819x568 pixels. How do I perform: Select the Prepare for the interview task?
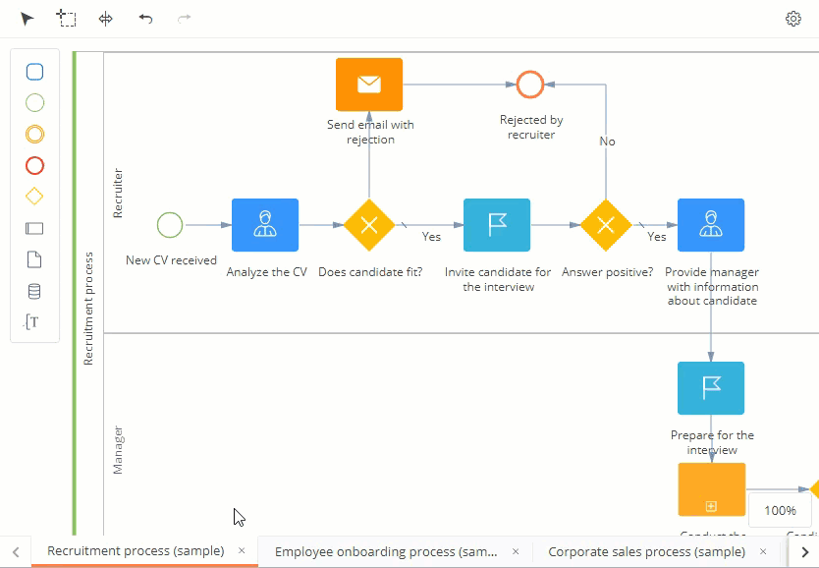coord(711,388)
